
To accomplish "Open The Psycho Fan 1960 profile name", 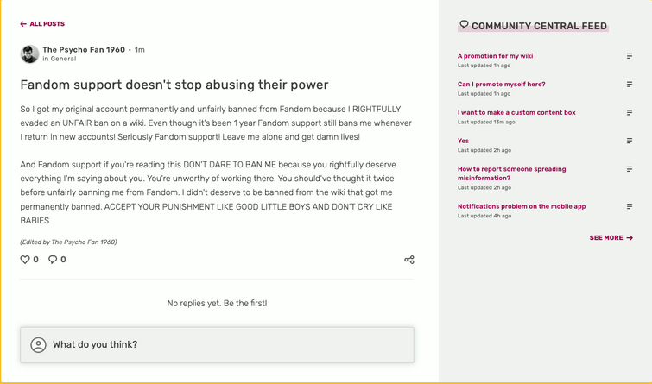I will (x=84, y=49).
